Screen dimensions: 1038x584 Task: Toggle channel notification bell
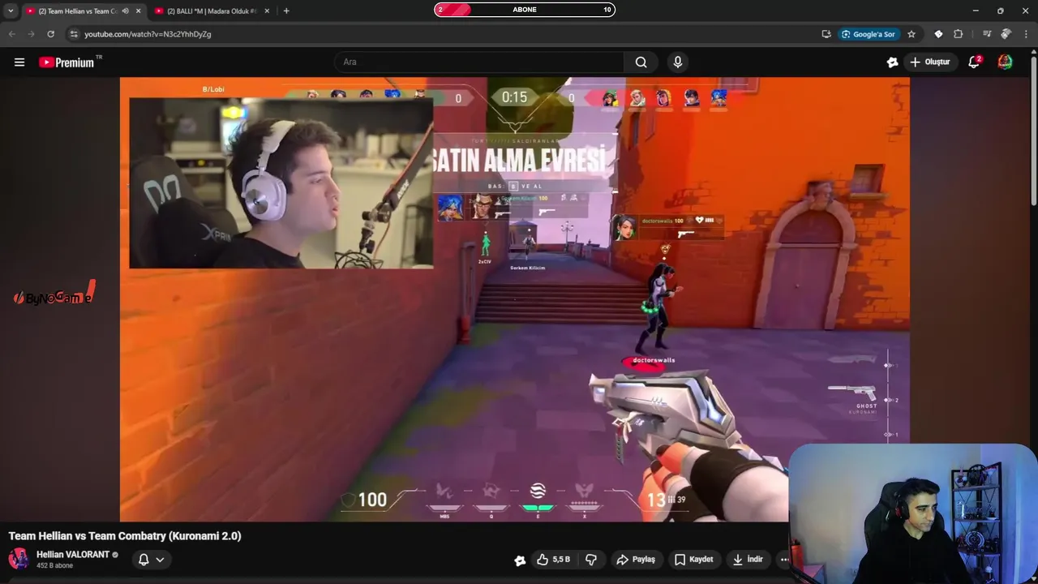tap(144, 560)
